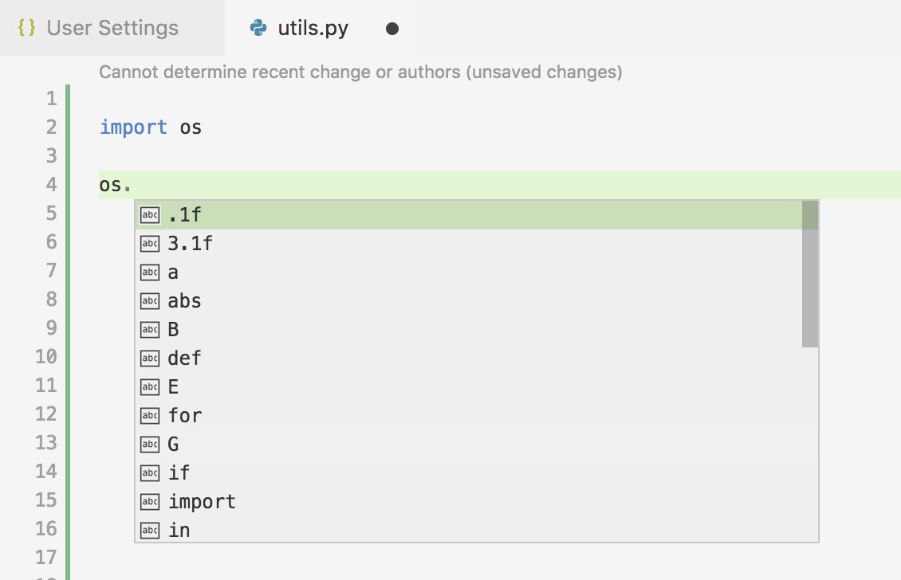Screen dimensions: 901x580
Task: Pick "import" in the suggestion popup
Action: pyautogui.click(x=202, y=501)
